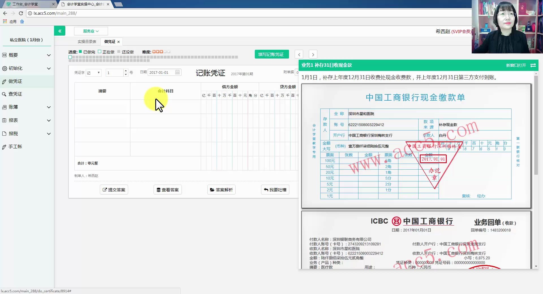Viewport: 543px width, 294px height.
Task: Open the 服务业 dropdown
Action: click(90, 31)
